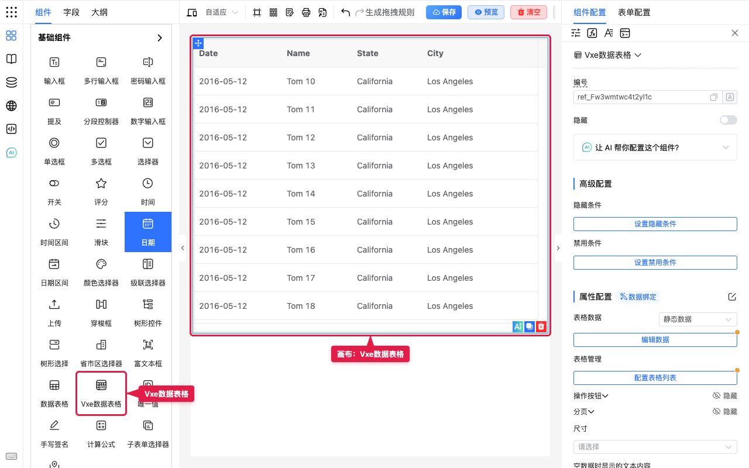Switch to the 大纲 tab
749x468 pixels.
click(x=99, y=12)
